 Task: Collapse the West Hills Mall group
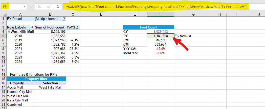click(9, 32)
